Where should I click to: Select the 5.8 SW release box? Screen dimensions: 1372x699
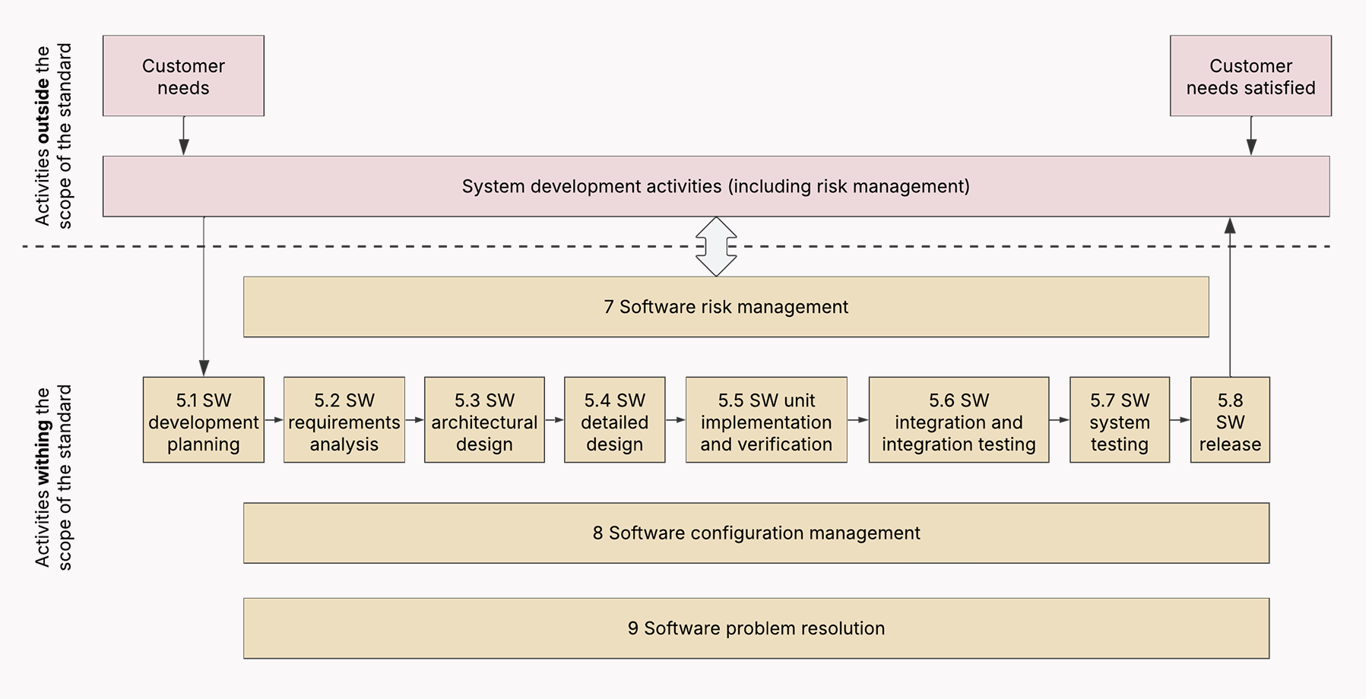[x=1230, y=420]
